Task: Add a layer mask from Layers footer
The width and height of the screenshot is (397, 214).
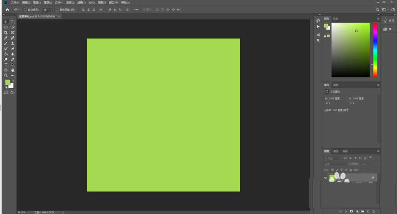Action: pos(351,211)
